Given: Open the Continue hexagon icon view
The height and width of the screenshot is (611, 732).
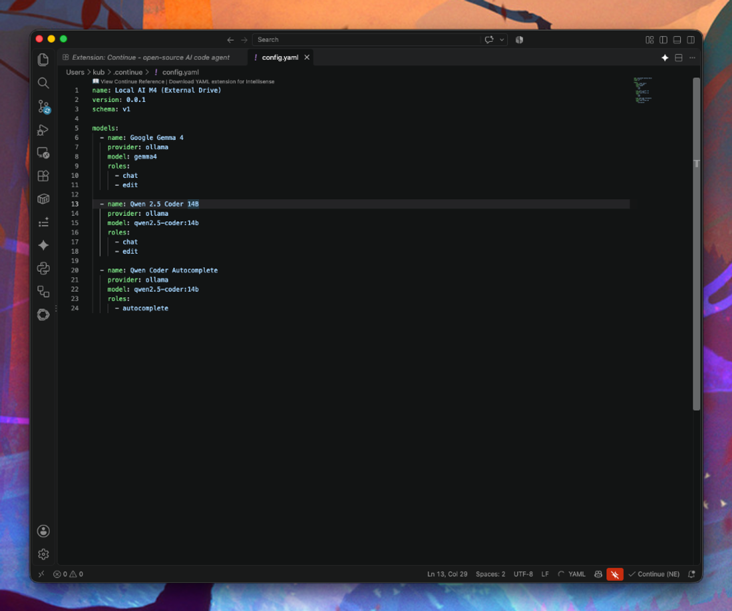Looking at the screenshot, I should [43, 314].
